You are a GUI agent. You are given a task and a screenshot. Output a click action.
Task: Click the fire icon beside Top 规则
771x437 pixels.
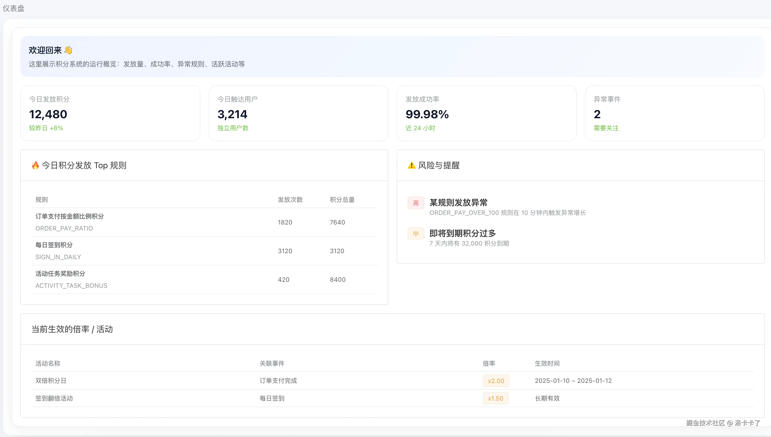point(35,165)
